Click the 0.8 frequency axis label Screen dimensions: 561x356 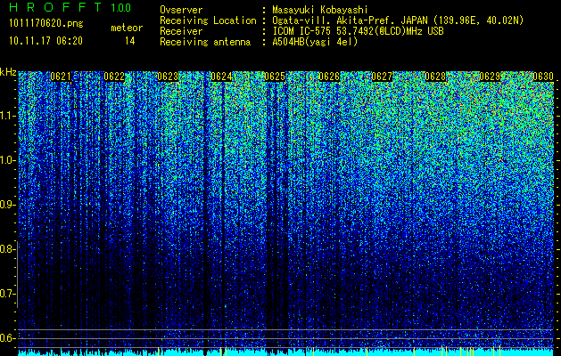(x=7, y=249)
